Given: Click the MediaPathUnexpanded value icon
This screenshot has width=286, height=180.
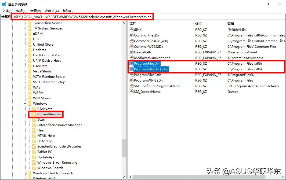Looking at the screenshot, I should pyautogui.click(x=131, y=58).
